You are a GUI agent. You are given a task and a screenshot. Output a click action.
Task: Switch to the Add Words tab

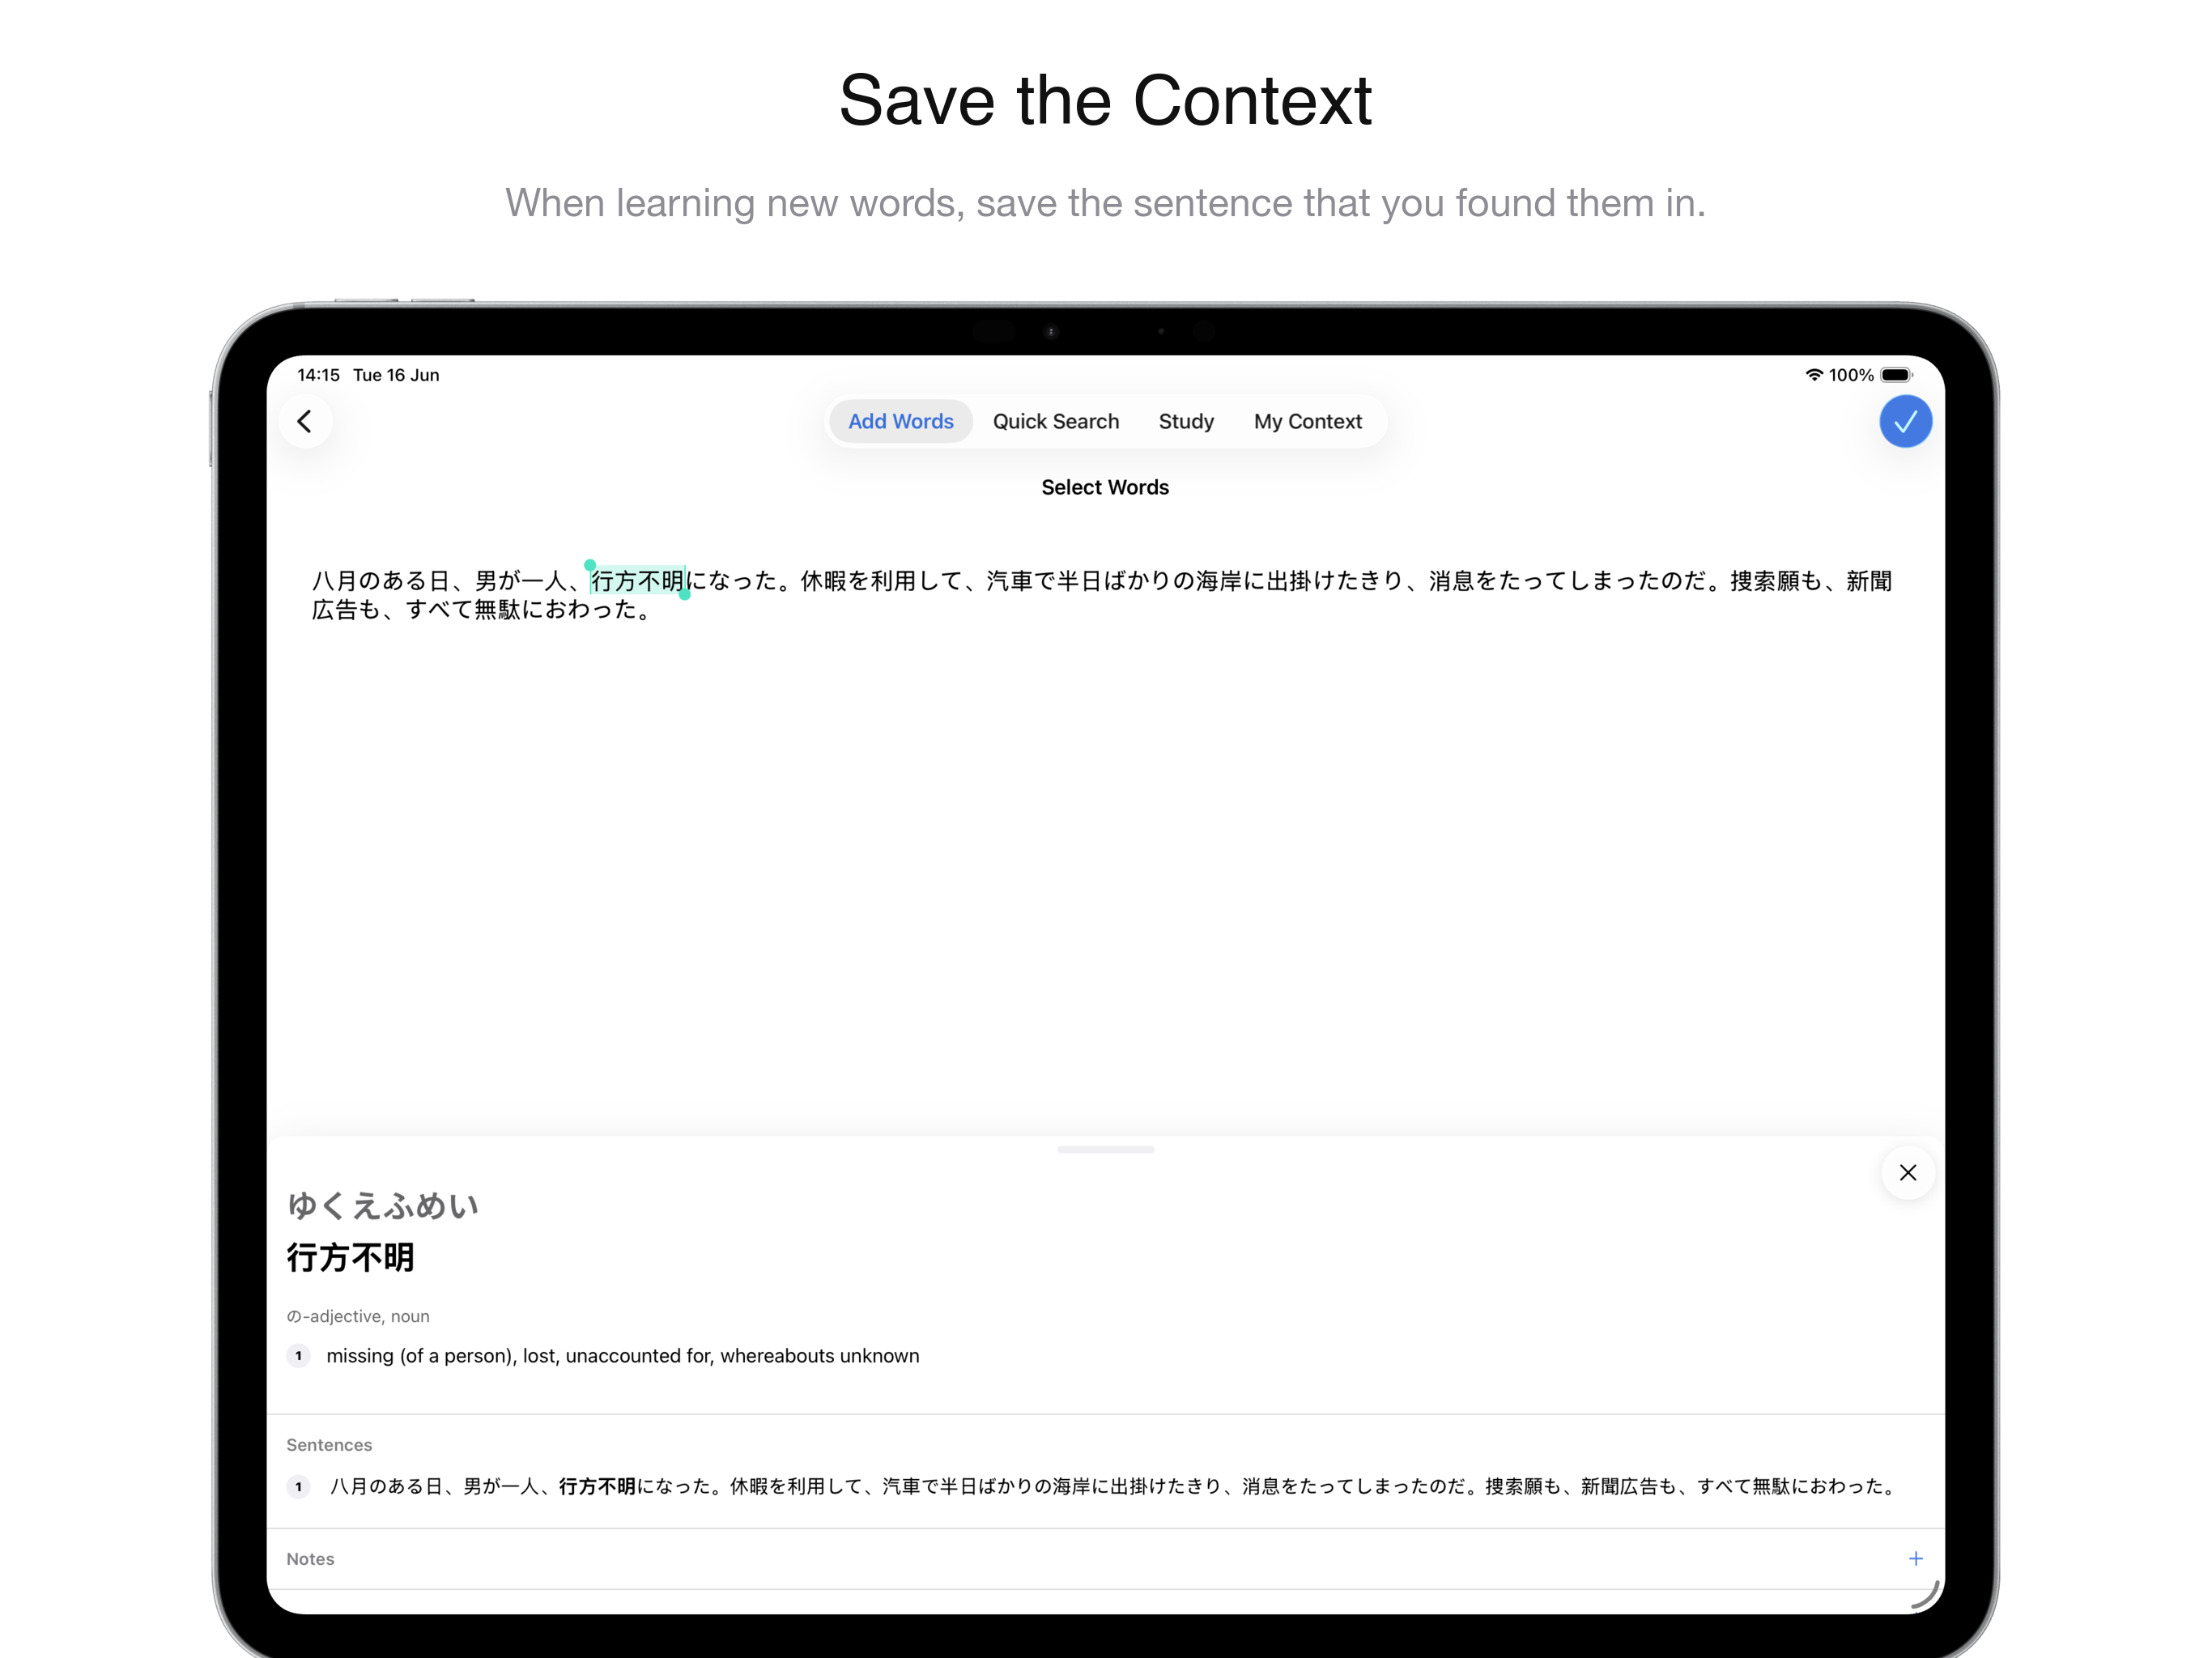pyautogui.click(x=900, y=421)
